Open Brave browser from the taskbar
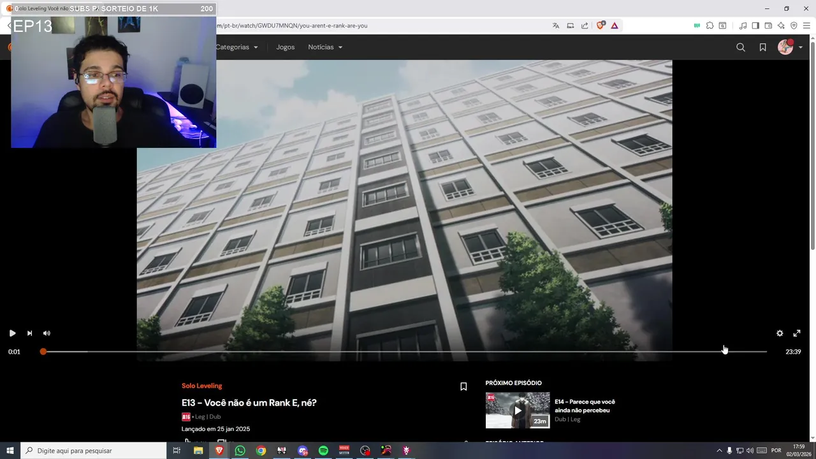Viewport: 816px width, 459px height. pos(219,450)
